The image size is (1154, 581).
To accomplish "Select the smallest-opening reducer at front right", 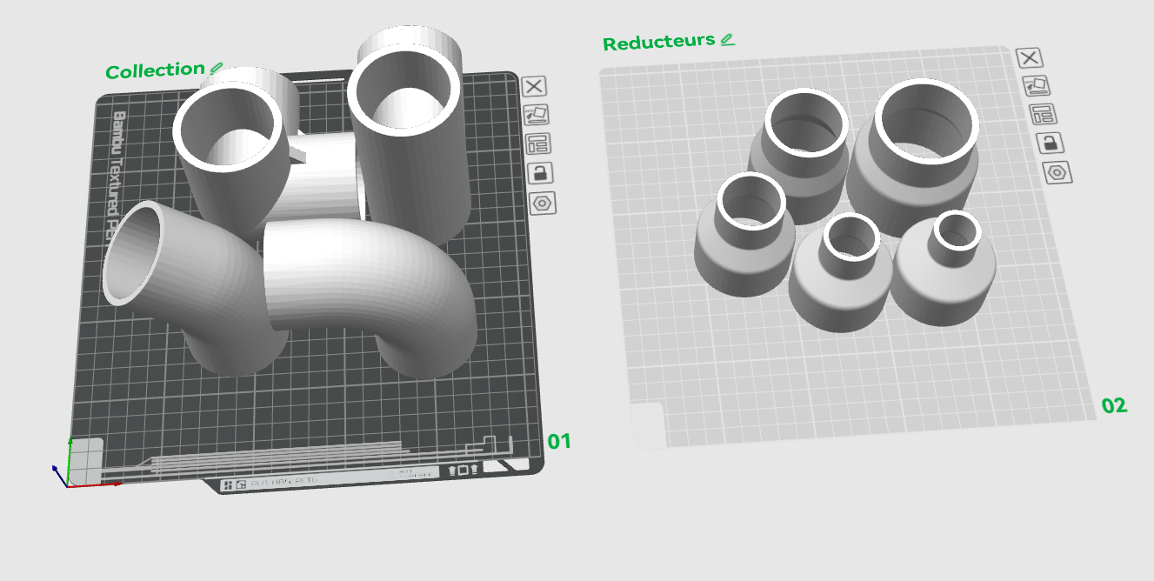I will tap(944, 268).
